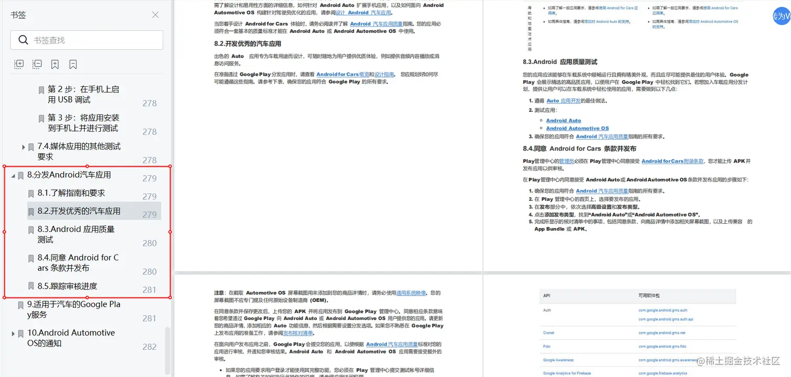Viewport: 791px width, 377px height.
Task: Open the Android for Cars 概览 link
Action: point(343,74)
